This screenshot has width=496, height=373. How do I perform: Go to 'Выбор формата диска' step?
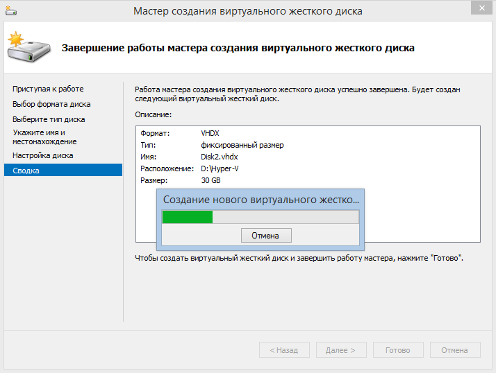[51, 104]
